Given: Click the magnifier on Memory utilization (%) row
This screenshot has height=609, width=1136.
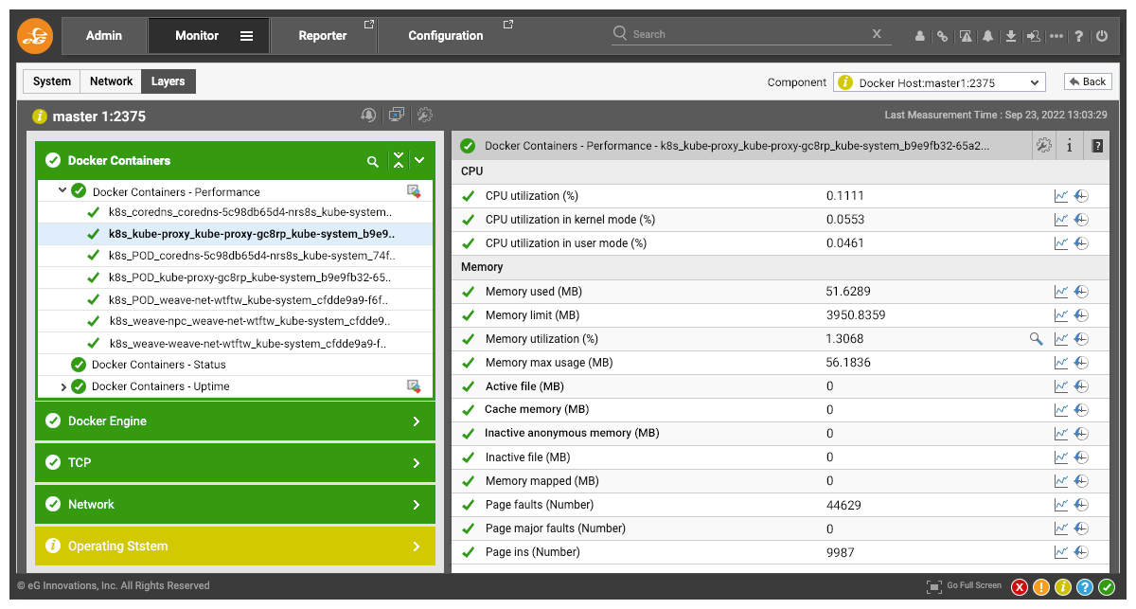Looking at the screenshot, I should 1037,338.
